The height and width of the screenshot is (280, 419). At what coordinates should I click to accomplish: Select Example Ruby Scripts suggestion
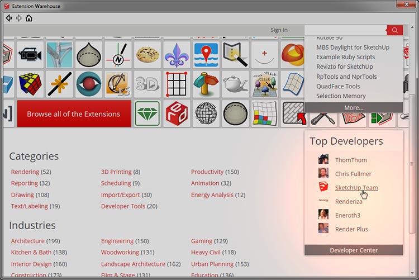(345, 57)
